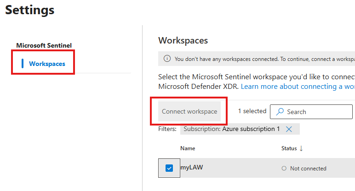Select the myLAW workspace name

coord(192,167)
